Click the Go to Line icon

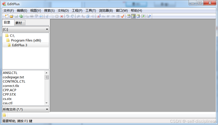coord(93,16)
